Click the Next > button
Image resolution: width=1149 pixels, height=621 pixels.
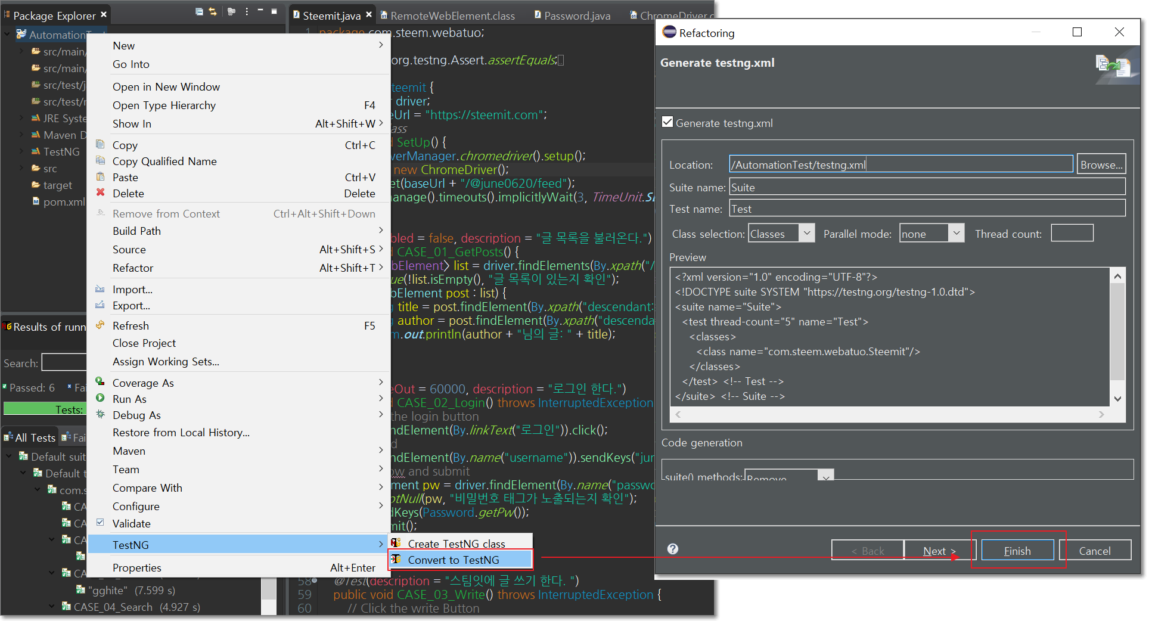[939, 551]
